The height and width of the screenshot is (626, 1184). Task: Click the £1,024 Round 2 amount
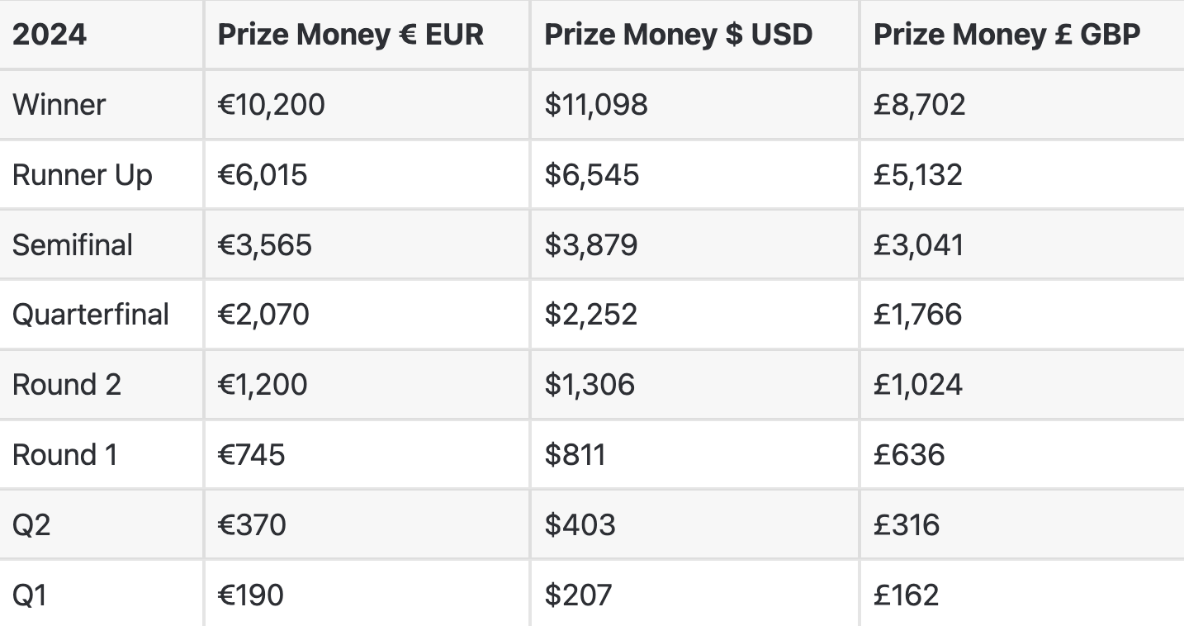pyautogui.click(x=918, y=385)
